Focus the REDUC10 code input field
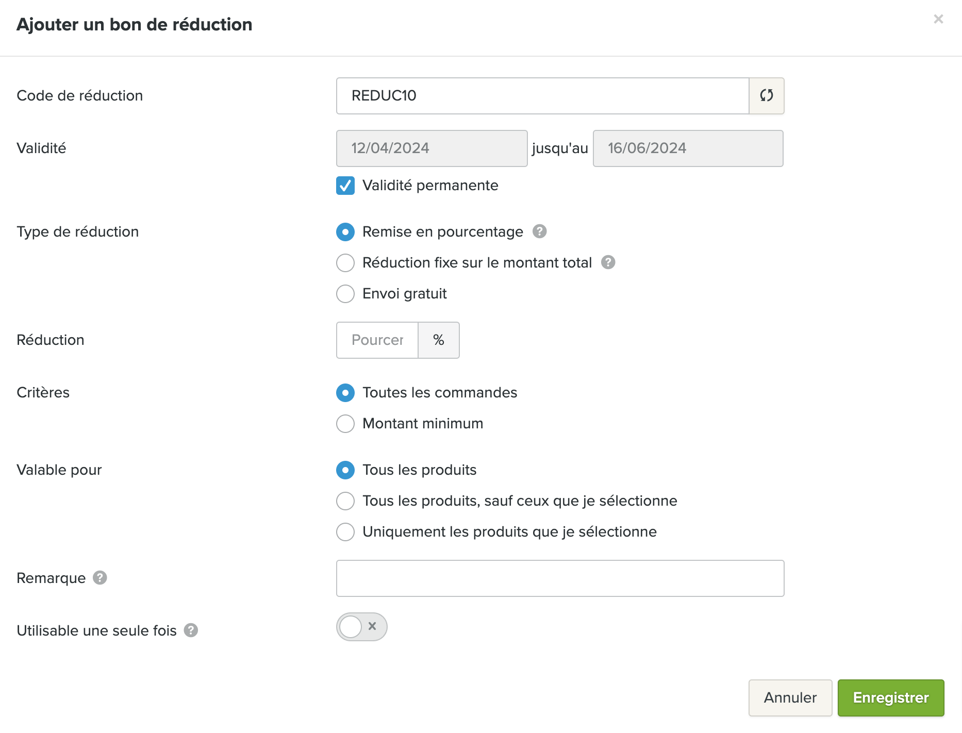Screen dimensions: 962x733 pyautogui.click(x=542, y=96)
